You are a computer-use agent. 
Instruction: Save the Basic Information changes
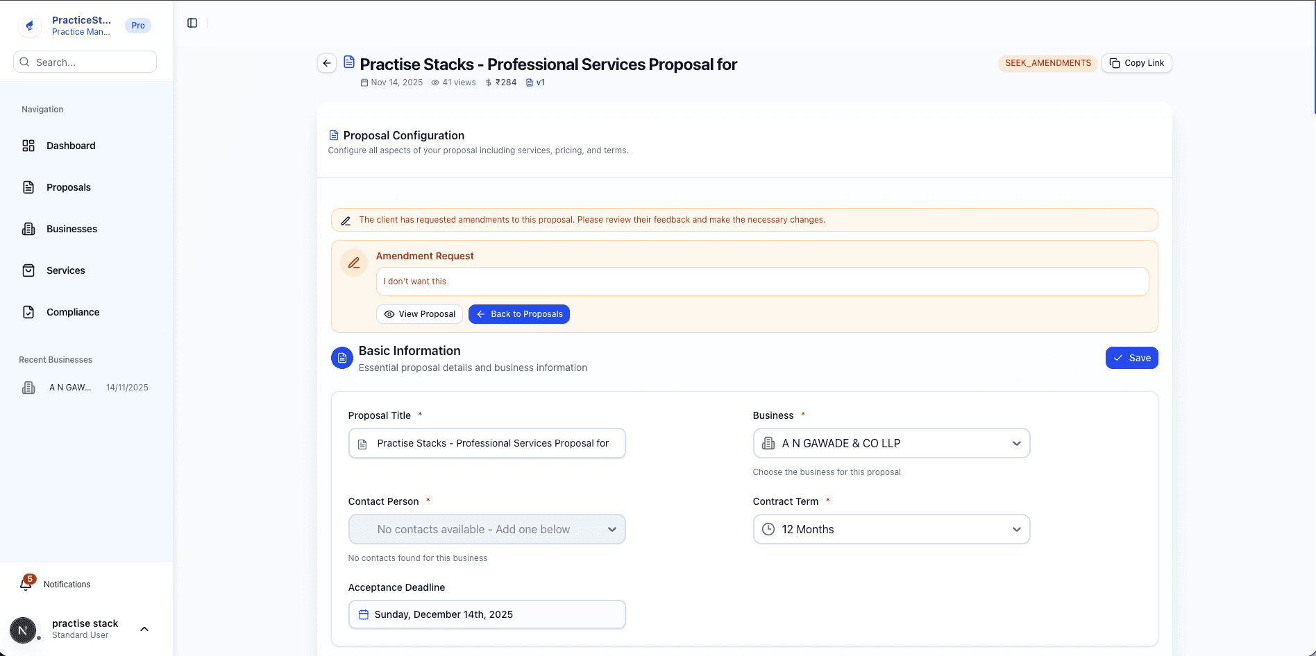pyautogui.click(x=1131, y=358)
